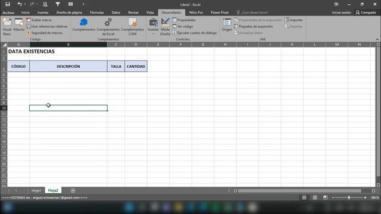Open Complementos de Excel dialog
The height and width of the screenshot is (214, 381).
108,27
